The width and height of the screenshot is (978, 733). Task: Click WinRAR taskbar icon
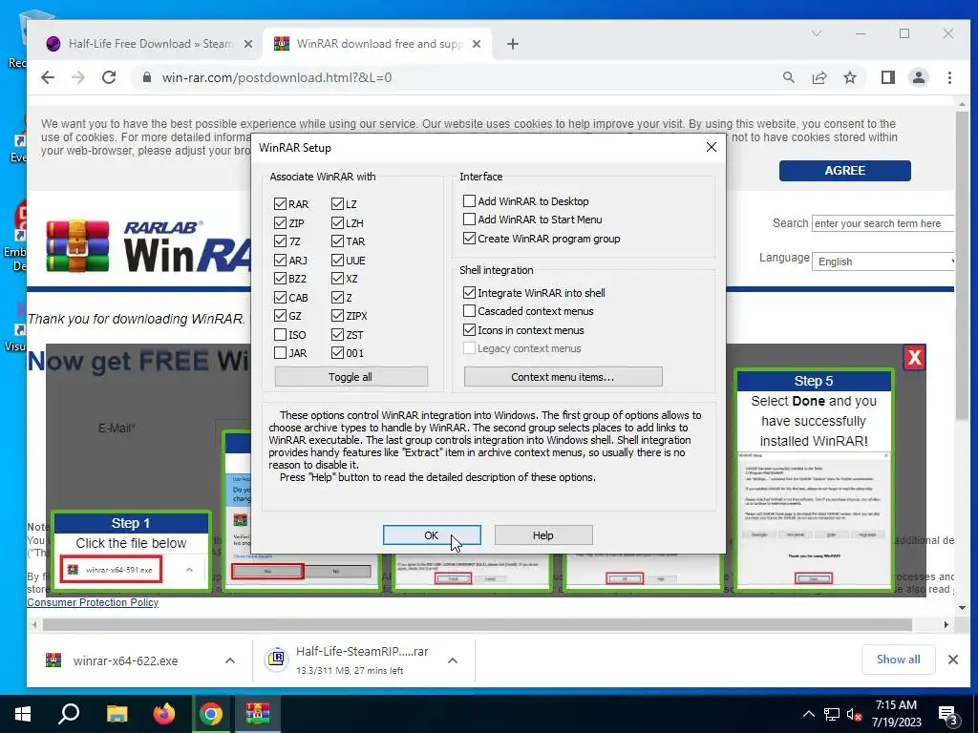(258, 714)
